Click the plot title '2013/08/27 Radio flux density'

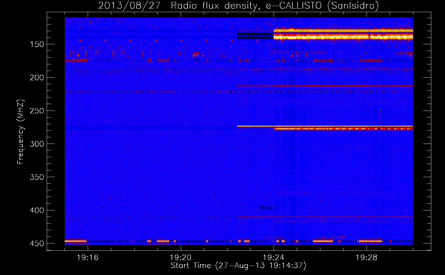(x=178, y=5)
